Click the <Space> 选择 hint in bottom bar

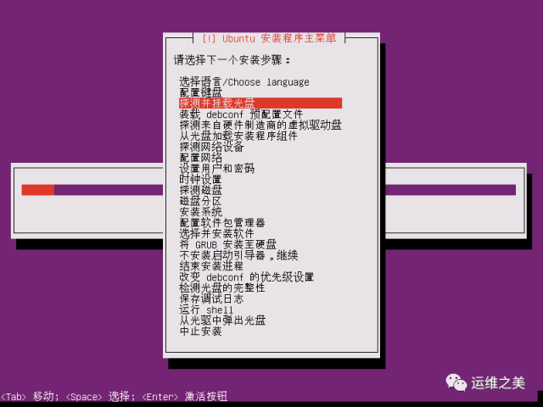100,396
